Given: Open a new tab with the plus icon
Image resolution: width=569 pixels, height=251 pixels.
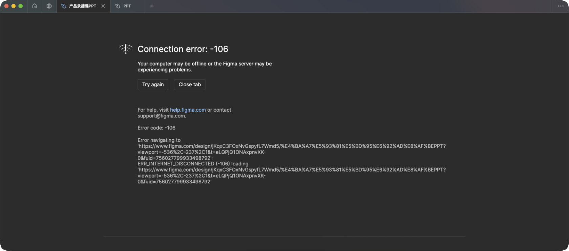Looking at the screenshot, I should (152, 6).
